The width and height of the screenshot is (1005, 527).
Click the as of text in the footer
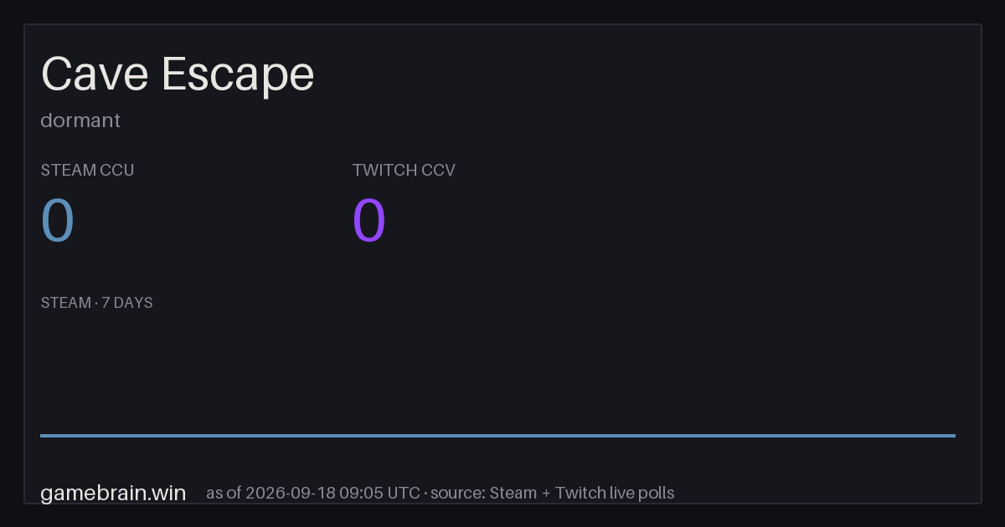click(x=224, y=493)
